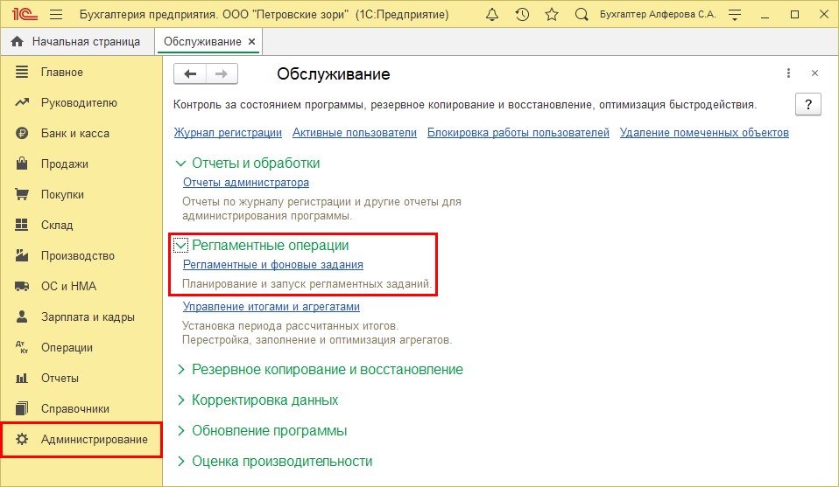The height and width of the screenshot is (487, 839).
Task: Collapse the Регламентные операции group
Action: point(181,246)
